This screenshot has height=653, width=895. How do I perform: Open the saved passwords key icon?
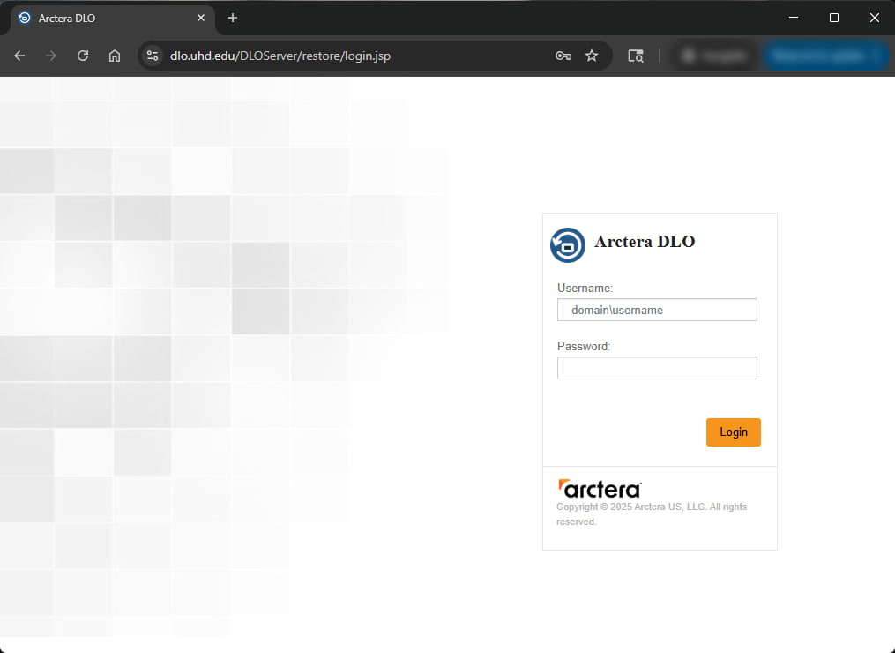coord(563,56)
